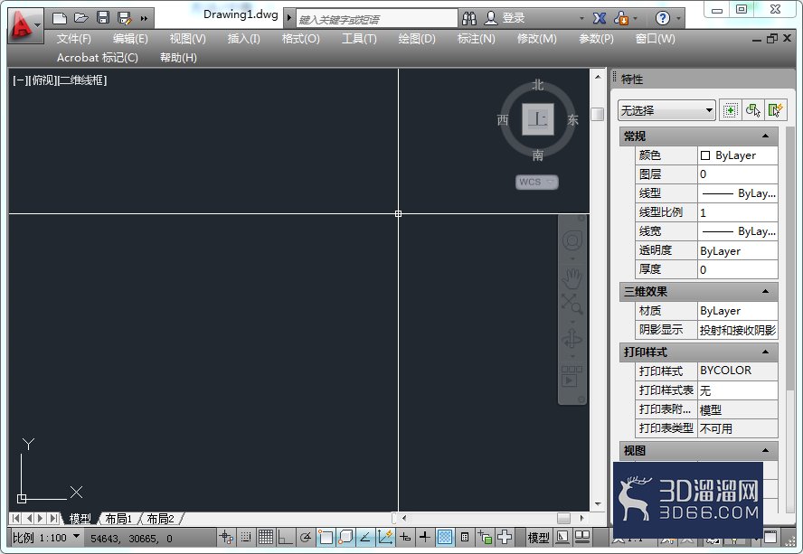This screenshot has width=803, height=554.
Task: Open the 编辑(E) menu
Action: pos(130,38)
